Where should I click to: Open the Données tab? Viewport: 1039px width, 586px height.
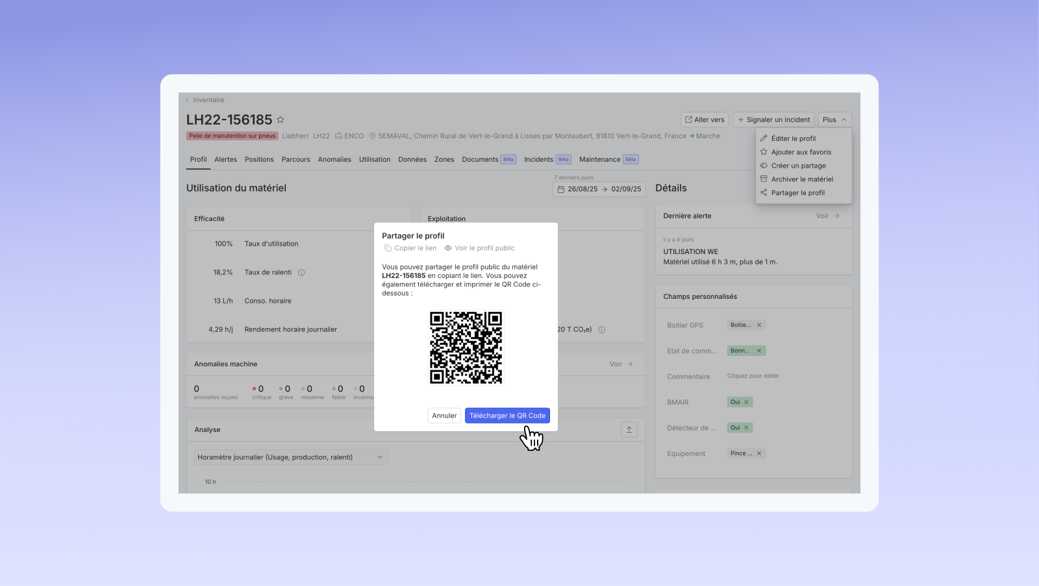click(x=412, y=160)
